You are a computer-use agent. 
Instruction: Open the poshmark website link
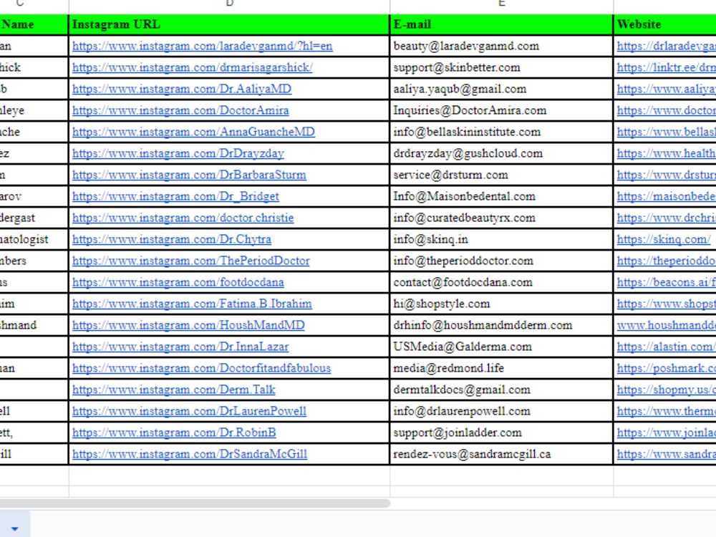666,368
